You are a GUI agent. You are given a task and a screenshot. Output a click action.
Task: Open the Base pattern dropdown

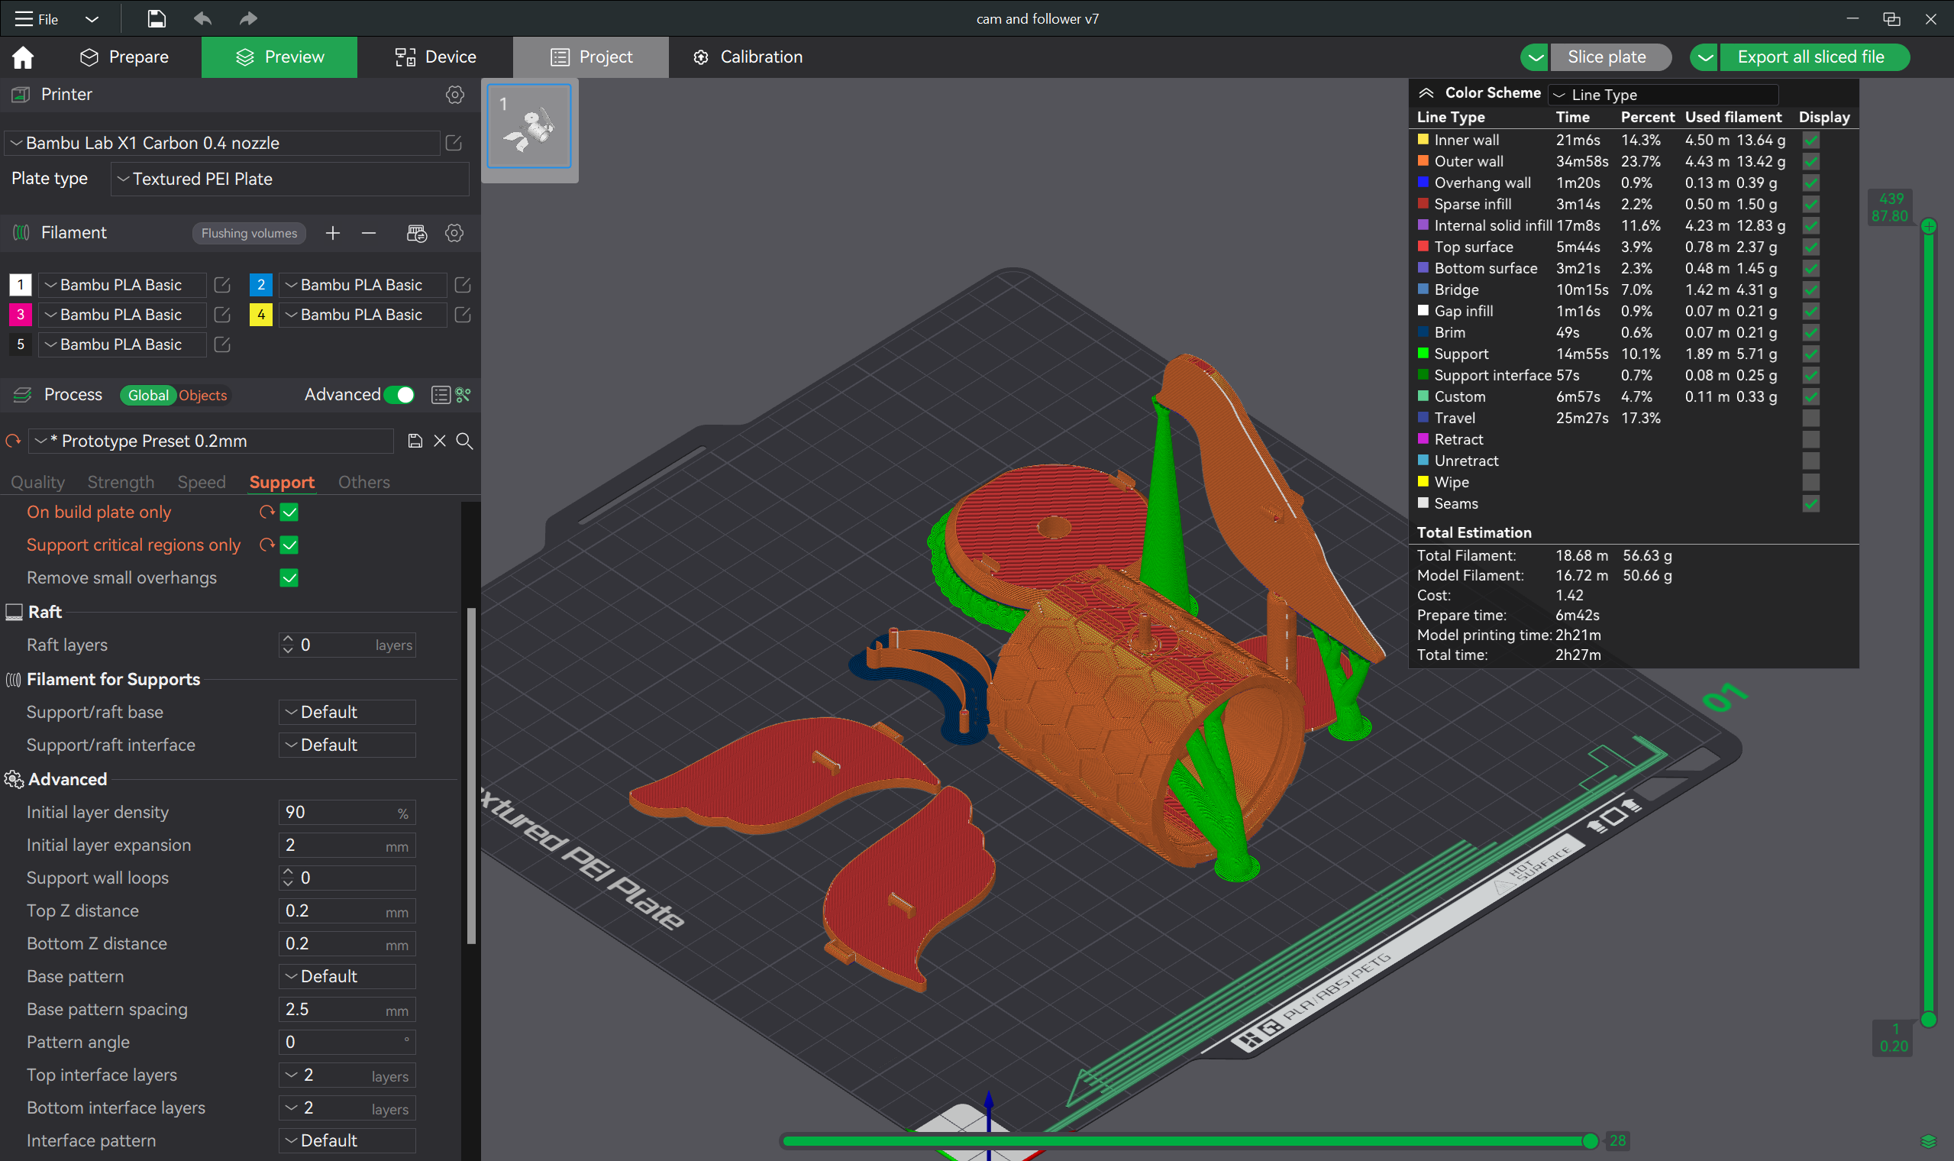[x=347, y=977]
